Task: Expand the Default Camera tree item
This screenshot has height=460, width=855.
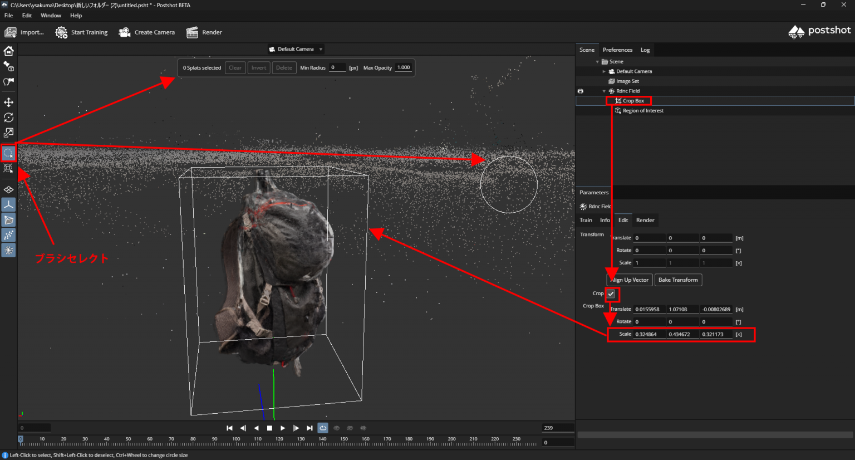Action: tap(604, 71)
